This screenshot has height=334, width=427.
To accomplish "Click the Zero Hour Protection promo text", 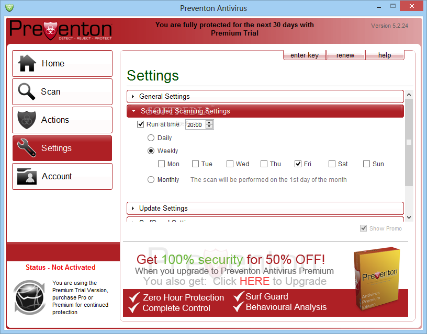I will [x=183, y=297].
